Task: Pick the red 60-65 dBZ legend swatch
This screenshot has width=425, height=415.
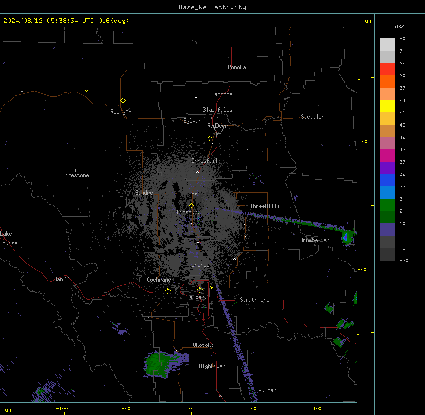Action: (388, 69)
